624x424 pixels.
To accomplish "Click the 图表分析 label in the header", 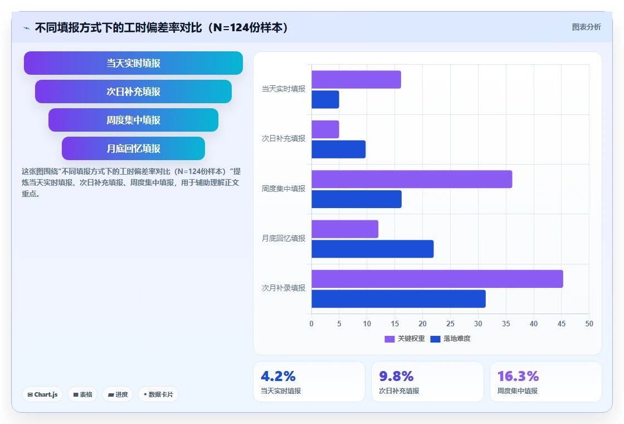I will 586,27.
